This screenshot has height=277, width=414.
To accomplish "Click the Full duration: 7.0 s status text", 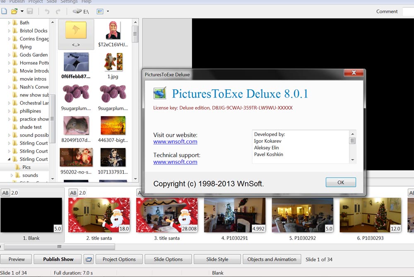I will (73, 273).
